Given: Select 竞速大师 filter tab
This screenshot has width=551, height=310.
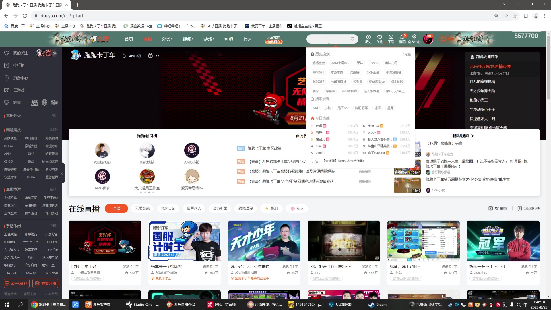Looking at the screenshot, I should (x=168, y=209).
